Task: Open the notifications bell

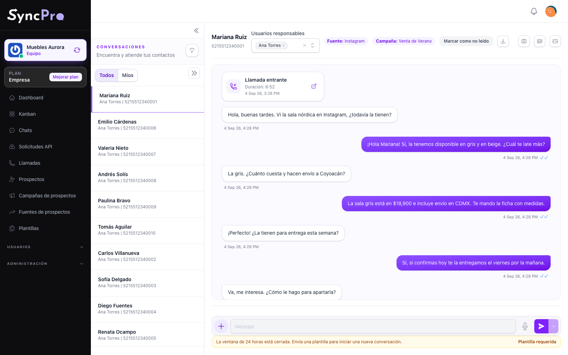Action: 534,11
